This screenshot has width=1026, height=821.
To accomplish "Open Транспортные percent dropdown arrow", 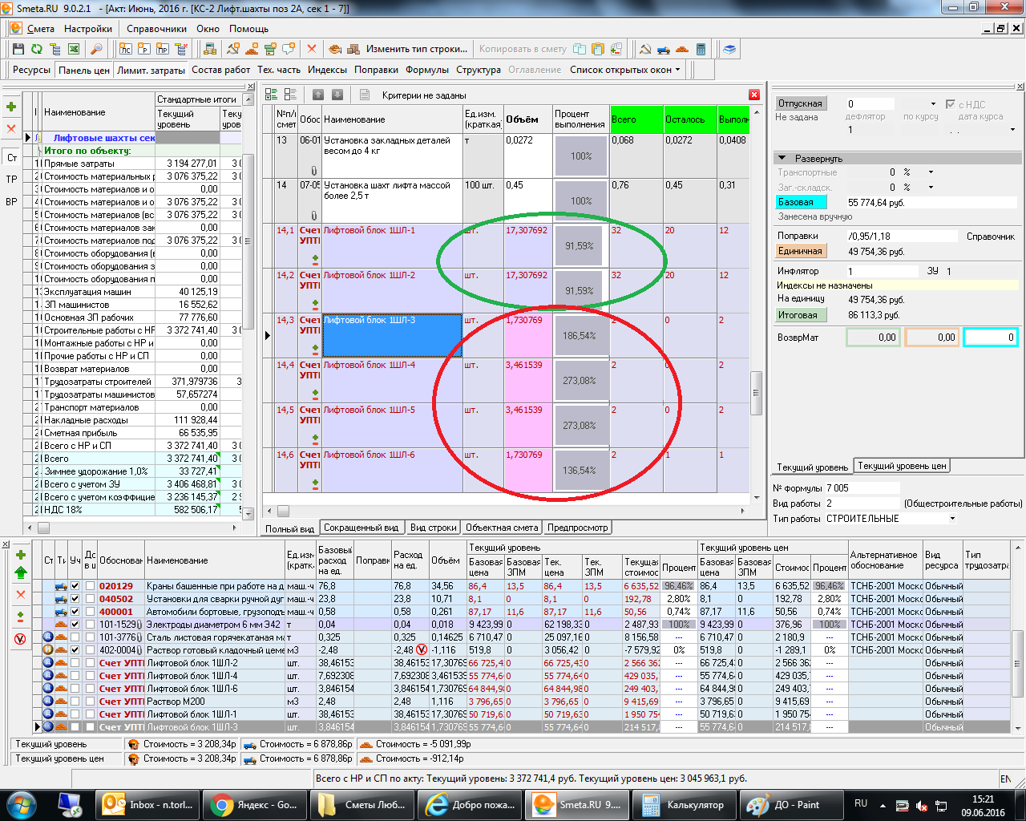I will point(931,172).
